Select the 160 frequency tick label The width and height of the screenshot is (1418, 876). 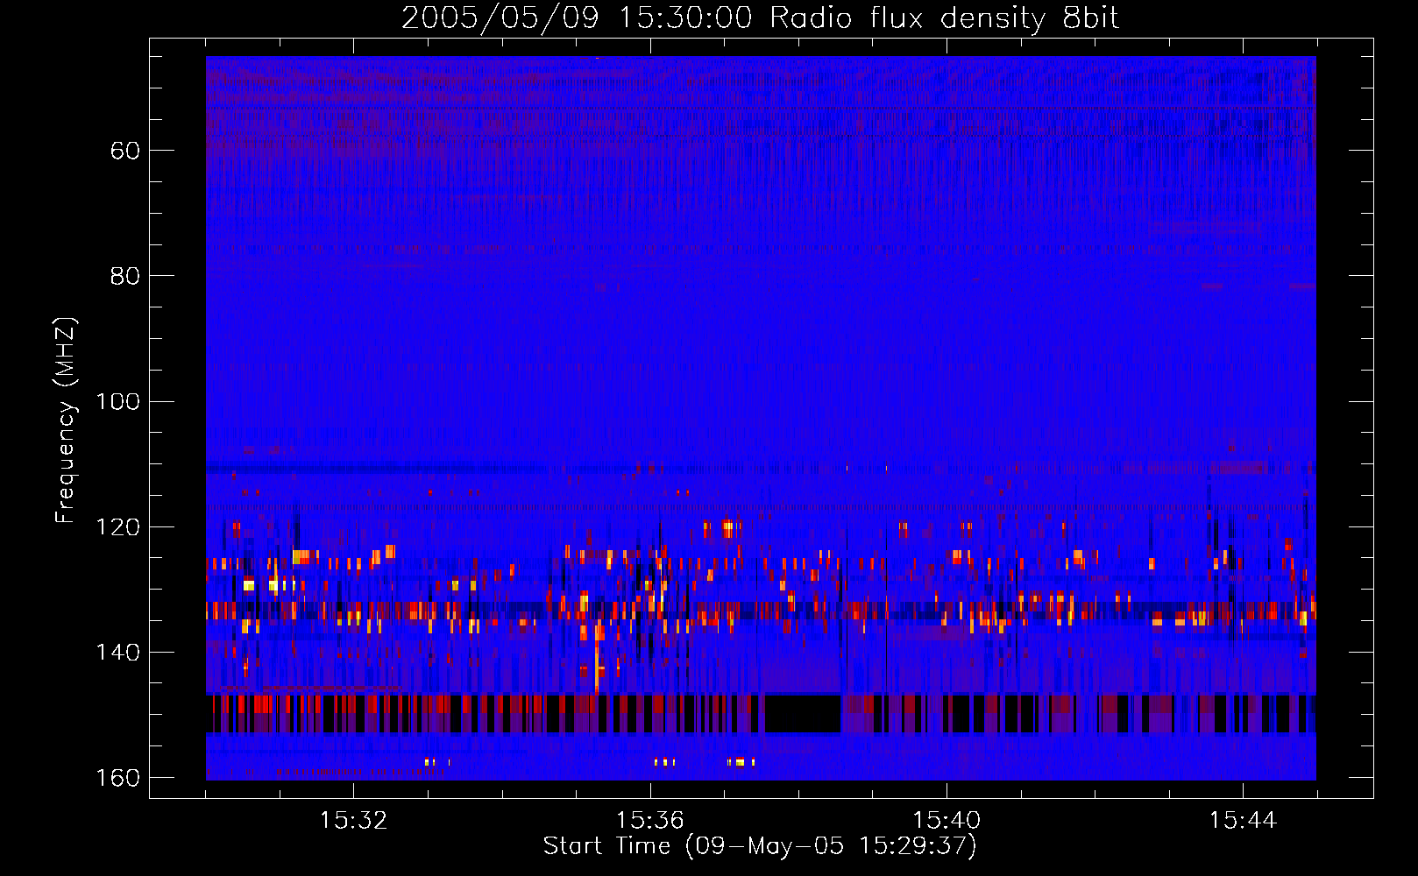click(118, 778)
